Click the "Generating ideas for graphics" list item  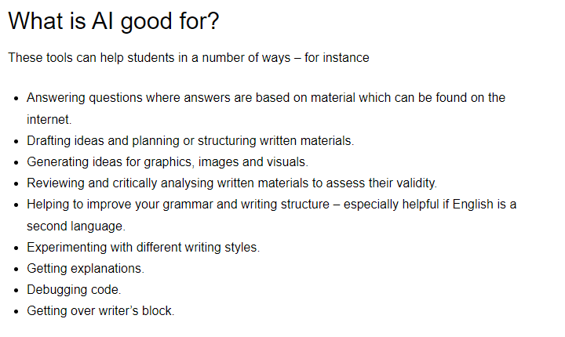pos(167,162)
